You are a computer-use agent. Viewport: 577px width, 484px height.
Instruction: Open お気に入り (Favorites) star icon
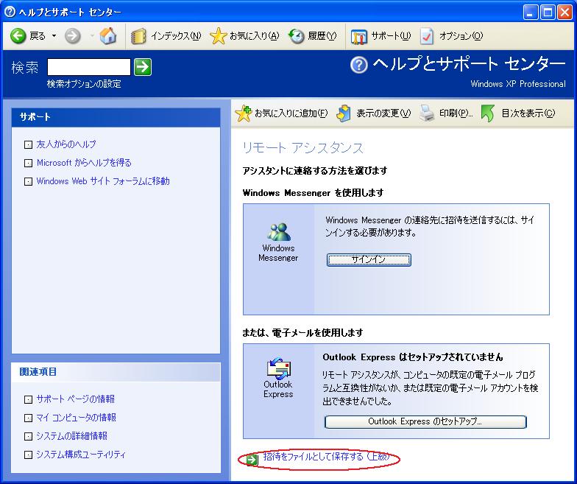point(218,36)
